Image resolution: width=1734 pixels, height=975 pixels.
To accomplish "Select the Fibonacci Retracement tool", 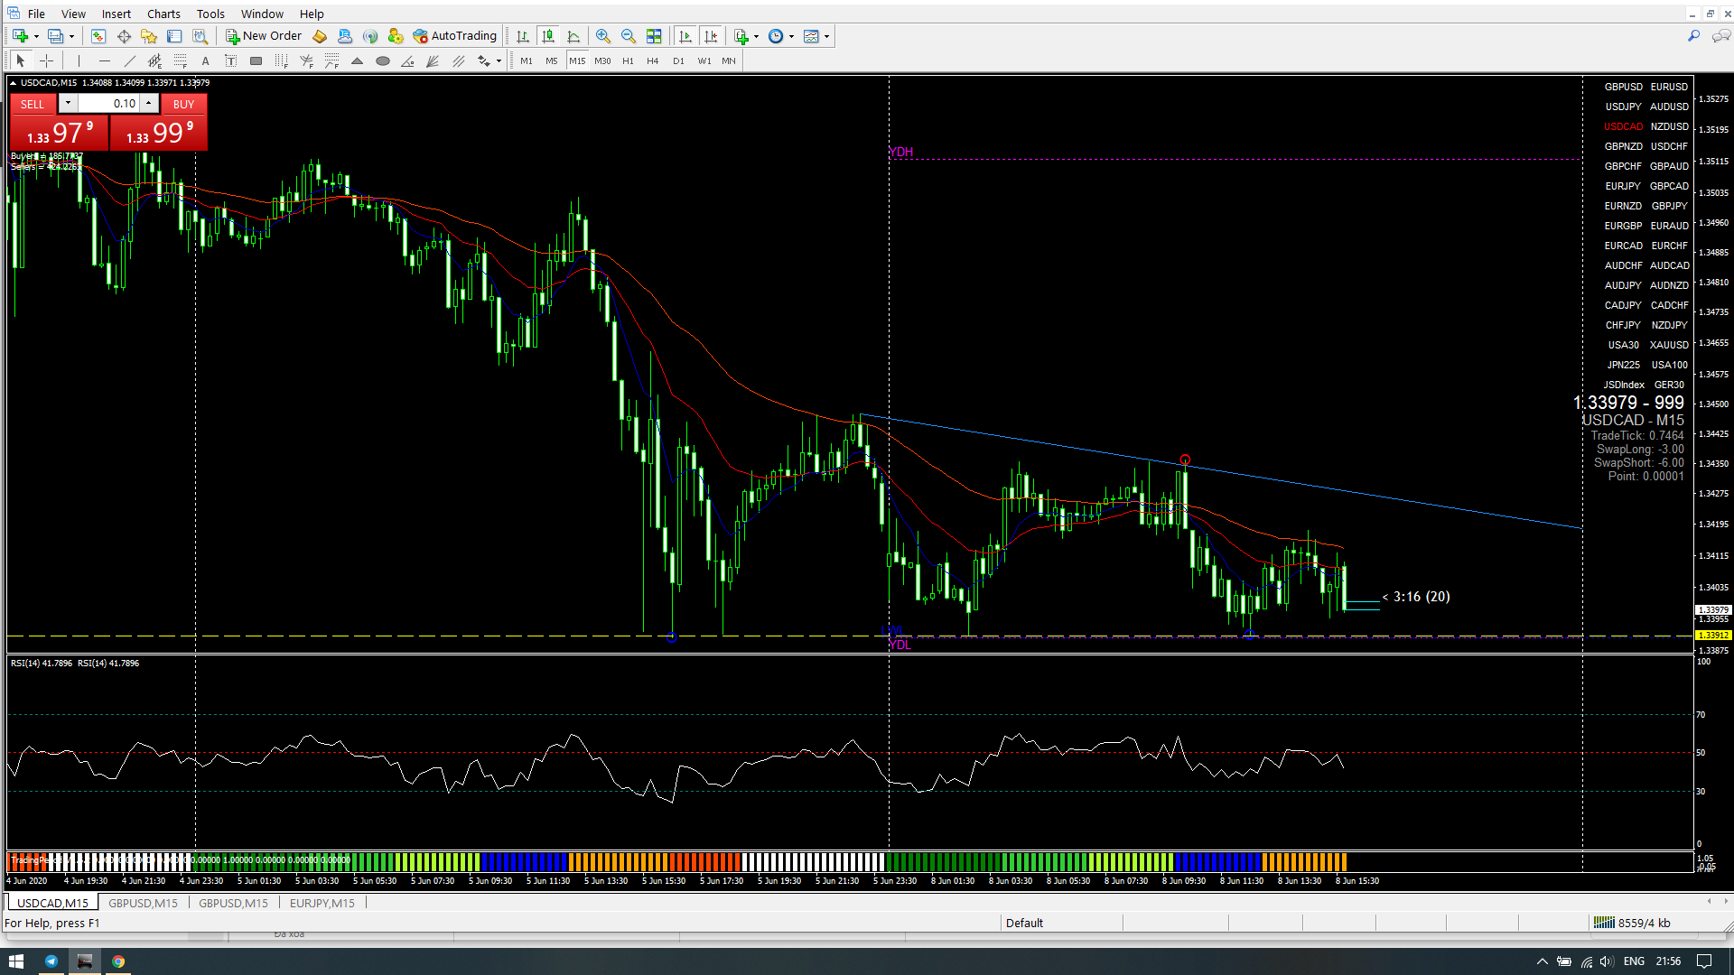I will (x=181, y=60).
